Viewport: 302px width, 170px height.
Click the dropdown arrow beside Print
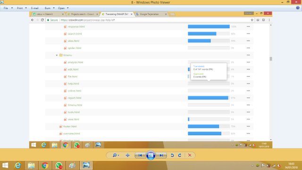pos(26,8)
